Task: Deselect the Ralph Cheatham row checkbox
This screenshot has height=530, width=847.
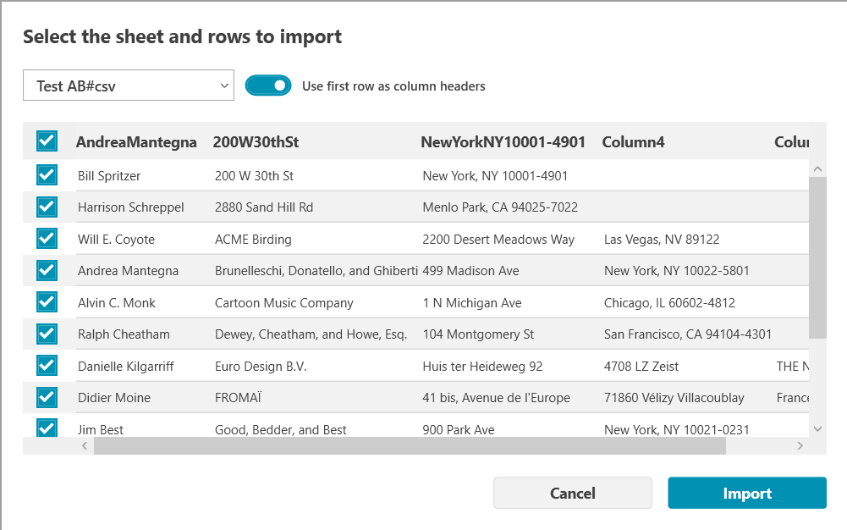Action: pos(47,334)
